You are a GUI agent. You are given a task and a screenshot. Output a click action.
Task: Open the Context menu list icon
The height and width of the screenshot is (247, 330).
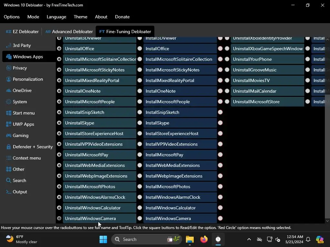9,158
